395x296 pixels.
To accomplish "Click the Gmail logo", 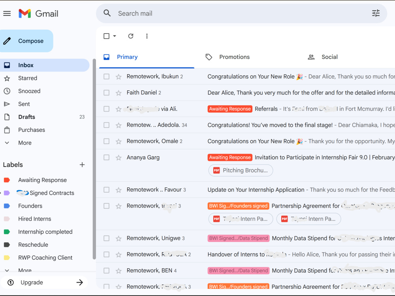I will point(38,13).
